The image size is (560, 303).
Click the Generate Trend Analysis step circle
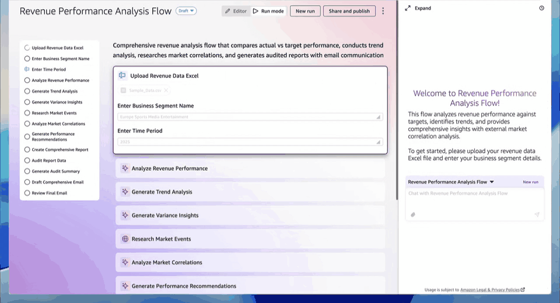pos(27,91)
